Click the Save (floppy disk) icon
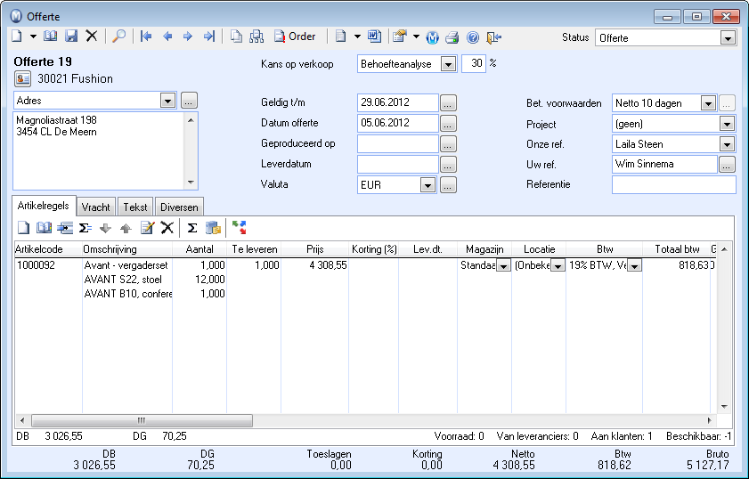 (71, 37)
